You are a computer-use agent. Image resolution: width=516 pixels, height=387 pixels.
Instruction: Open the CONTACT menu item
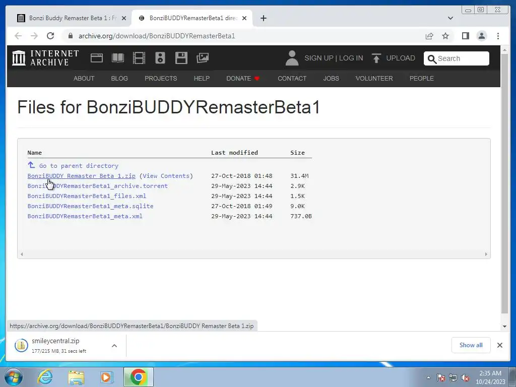click(292, 78)
